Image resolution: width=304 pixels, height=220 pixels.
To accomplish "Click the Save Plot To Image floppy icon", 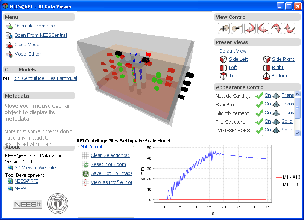I will [x=85, y=173].
